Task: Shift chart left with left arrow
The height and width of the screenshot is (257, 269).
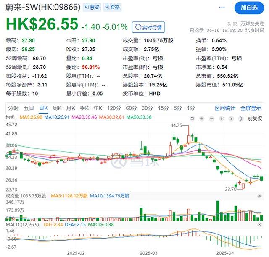Action: coord(222,119)
